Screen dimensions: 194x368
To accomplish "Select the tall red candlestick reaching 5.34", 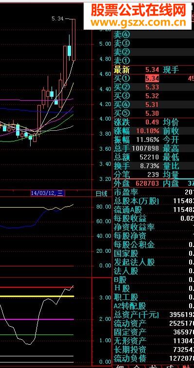I will pos(73,40).
